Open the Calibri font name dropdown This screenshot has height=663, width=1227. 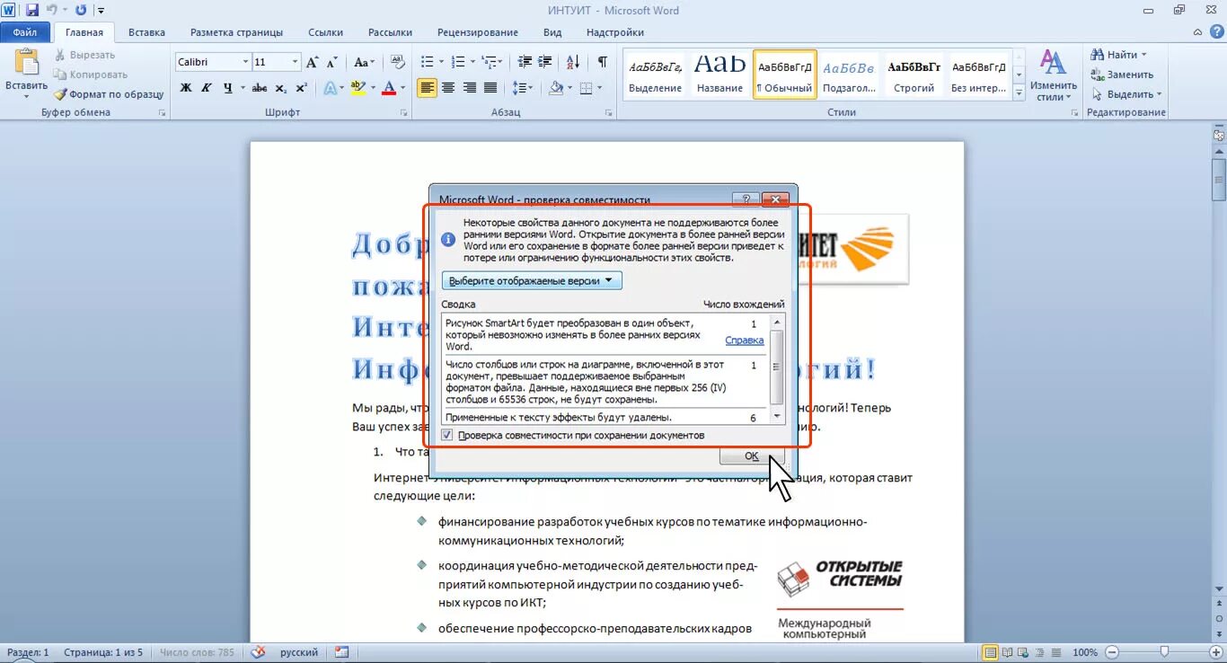[245, 62]
